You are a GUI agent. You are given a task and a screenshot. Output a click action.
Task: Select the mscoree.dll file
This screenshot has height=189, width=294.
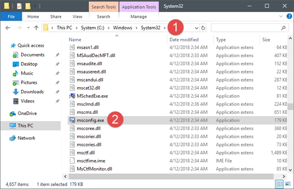88,128
